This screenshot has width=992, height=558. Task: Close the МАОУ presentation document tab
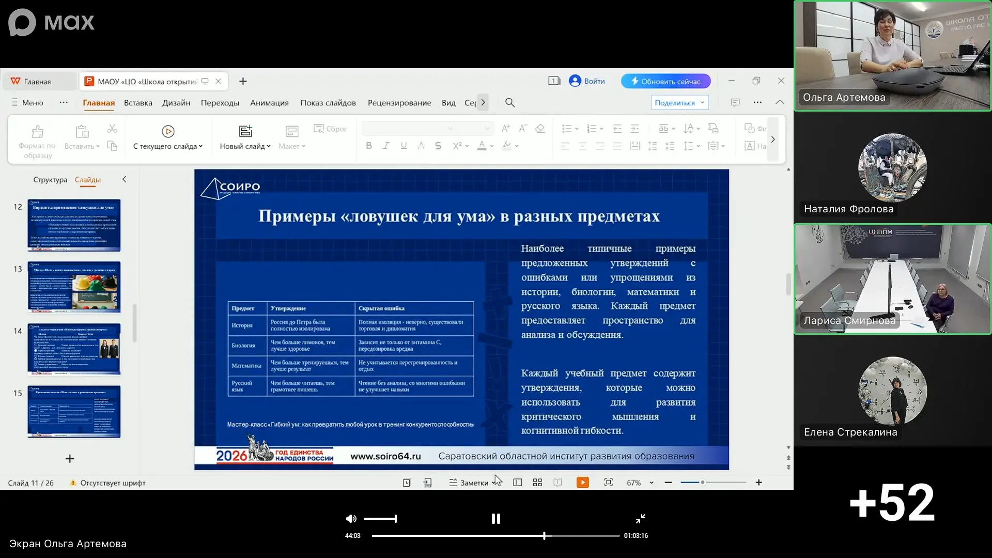[x=218, y=81]
